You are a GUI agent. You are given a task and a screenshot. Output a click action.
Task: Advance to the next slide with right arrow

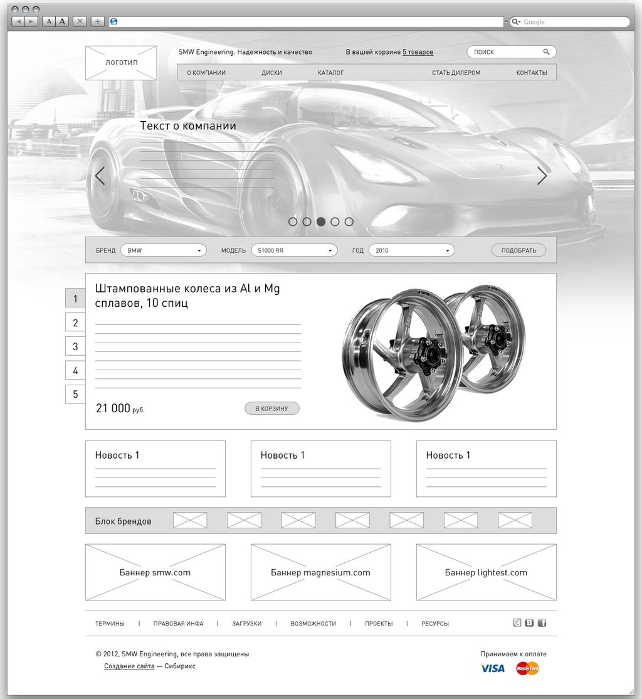(x=542, y=176)
